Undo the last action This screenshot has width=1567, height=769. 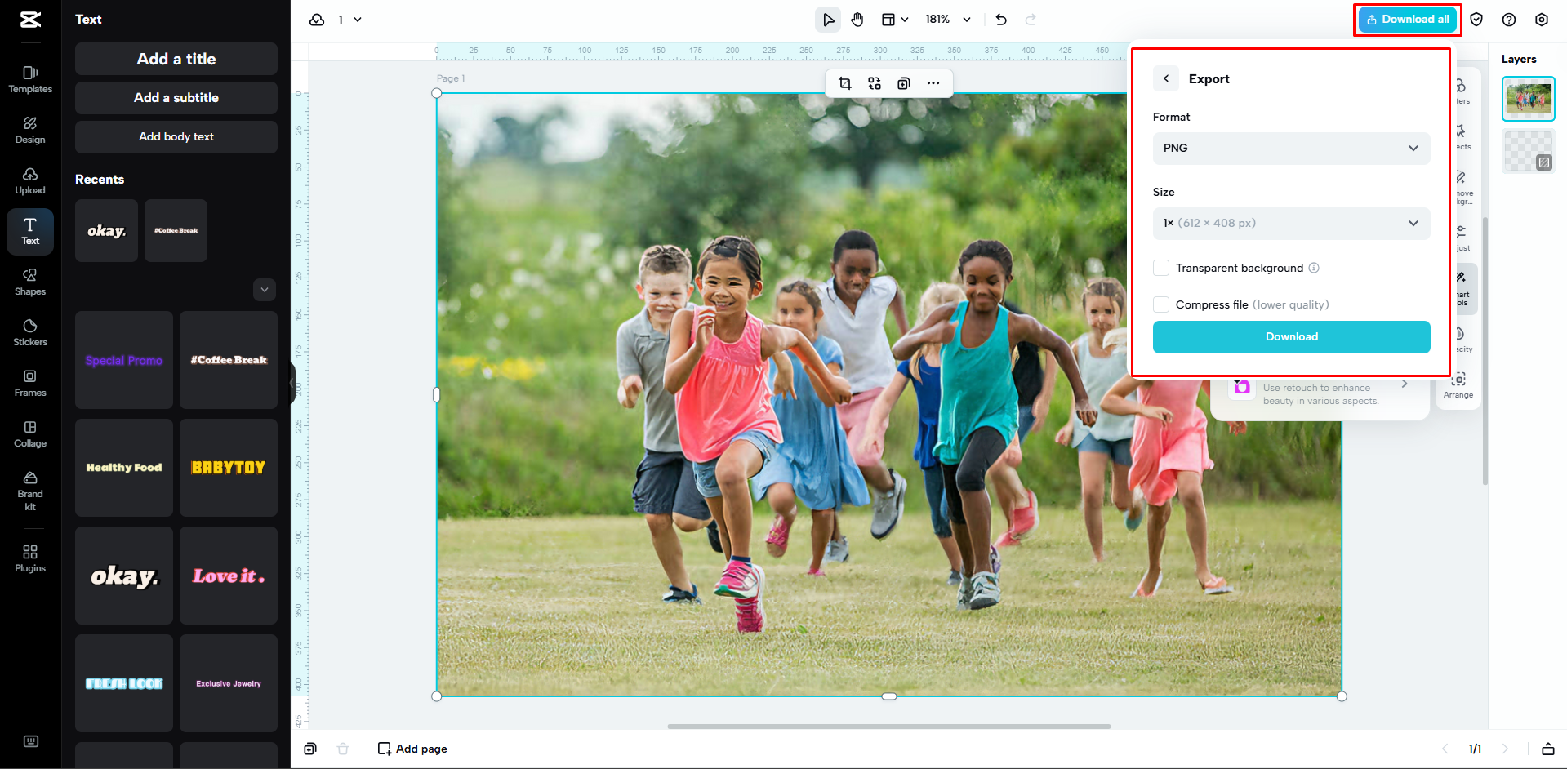[x=1001, y=20]
